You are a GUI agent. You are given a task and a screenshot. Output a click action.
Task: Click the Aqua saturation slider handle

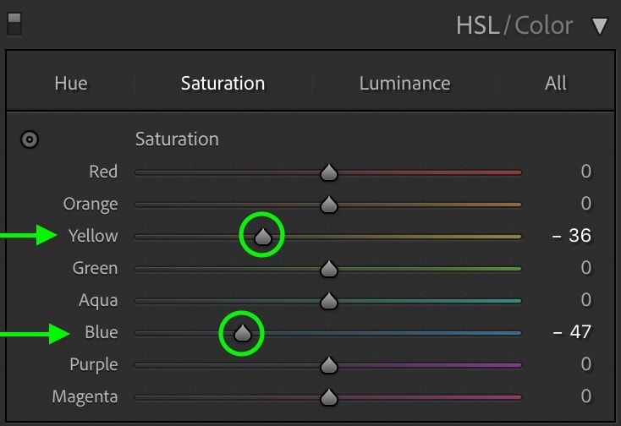tap(329, 301)
